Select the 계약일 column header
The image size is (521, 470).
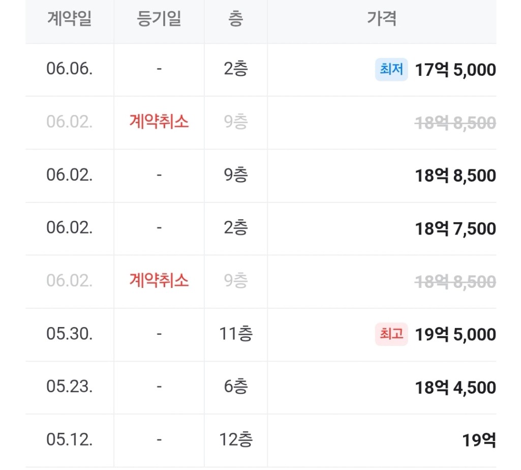point(70,19)
